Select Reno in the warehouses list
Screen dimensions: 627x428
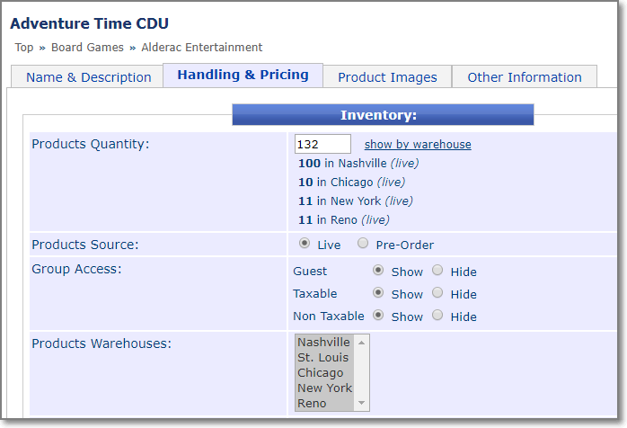click(324, 403)
